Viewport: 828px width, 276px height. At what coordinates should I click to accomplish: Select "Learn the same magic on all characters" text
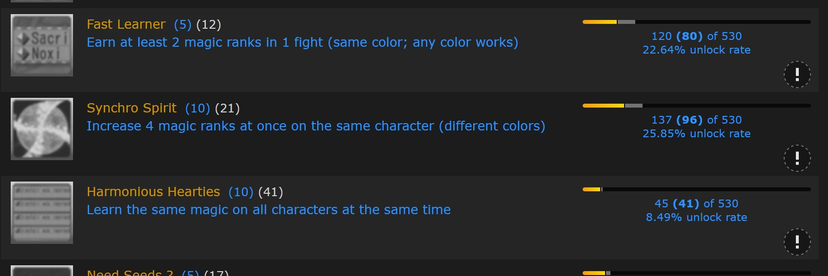tap(268, 210)
